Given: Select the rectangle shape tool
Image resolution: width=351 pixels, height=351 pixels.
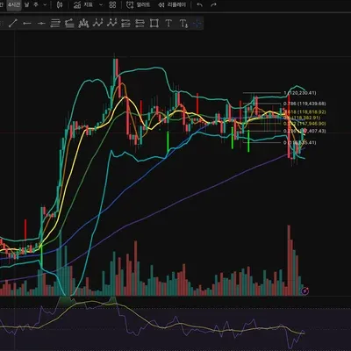Looking at the screenshot, I should 154,23.
